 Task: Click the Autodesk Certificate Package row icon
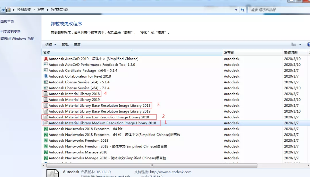tap(46, 70)
